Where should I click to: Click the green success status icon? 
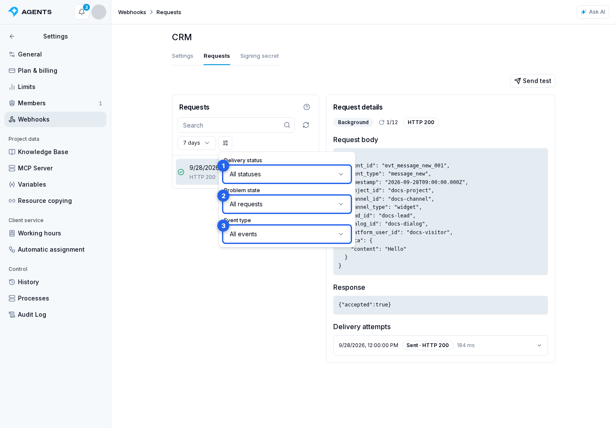(181, 172)
